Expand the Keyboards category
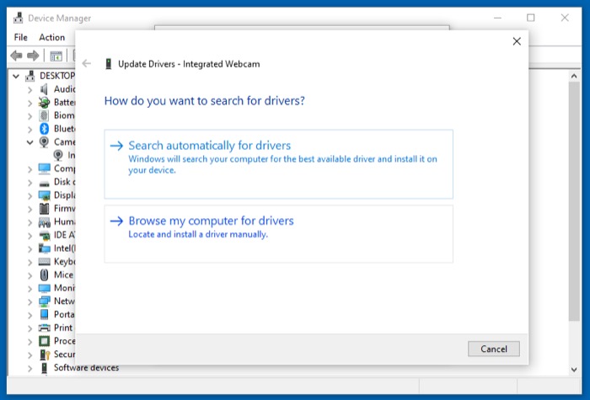This screenshot has width=590, height=400. pos(29,263)
